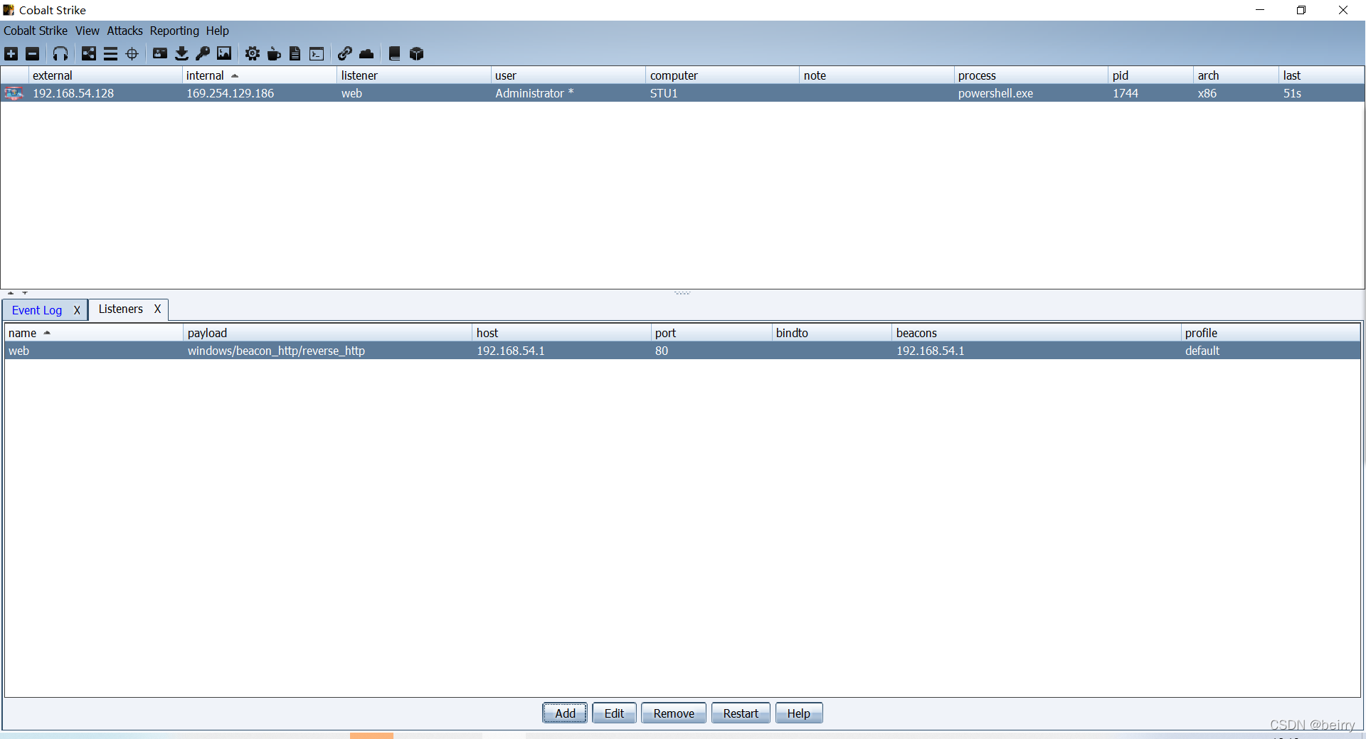This screenshot has width=1366, height=739.
Task: Open the Attacks menu
Action: 125,31
